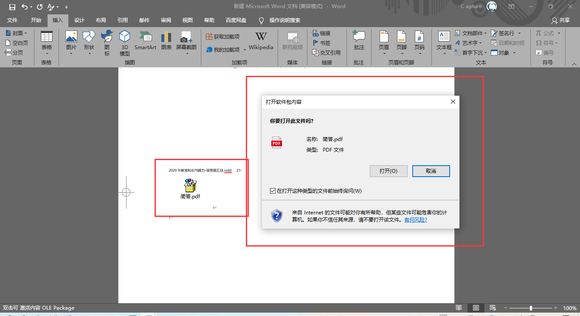Open ribbon display options icon
The width and height of the screenshot is (580, 316).
(x=511, y=6)
